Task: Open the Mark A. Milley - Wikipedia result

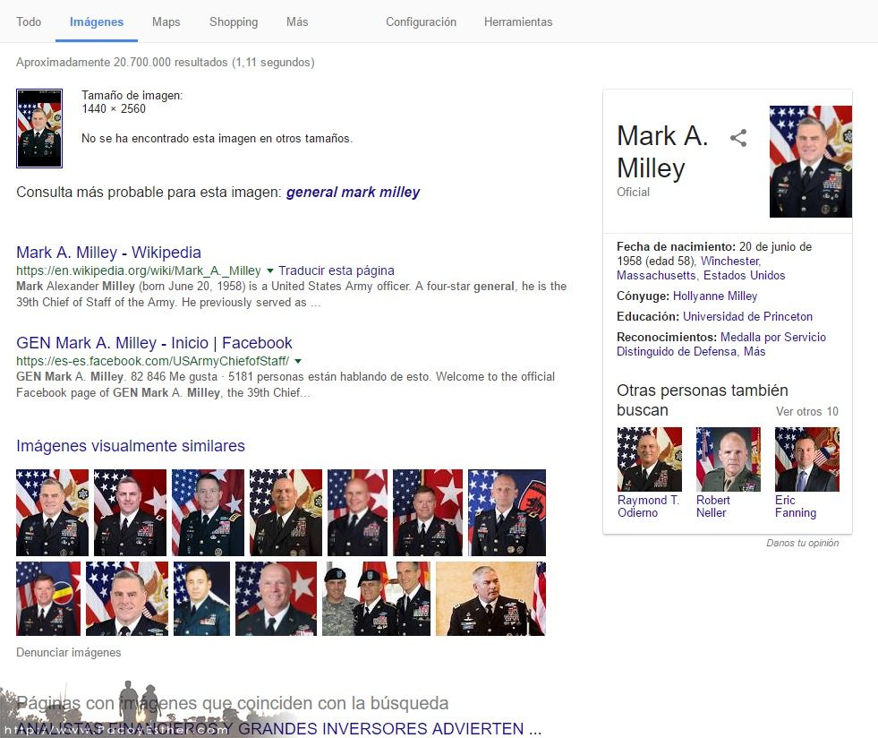Action: pos(108,253)
